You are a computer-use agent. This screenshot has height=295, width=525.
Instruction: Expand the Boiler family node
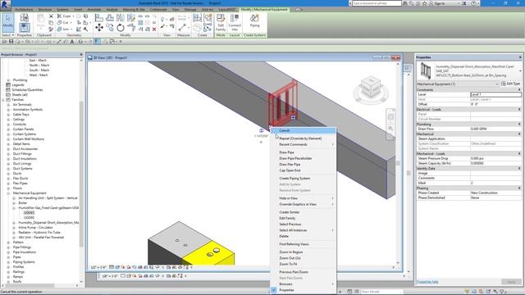[14, 203]
